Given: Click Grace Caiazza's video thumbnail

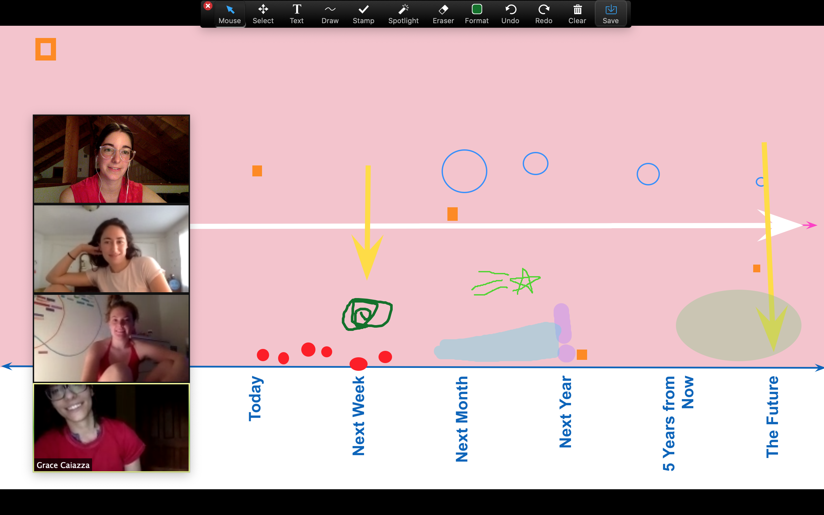Looking at the screenshot, I should click(x=111, y=427).
